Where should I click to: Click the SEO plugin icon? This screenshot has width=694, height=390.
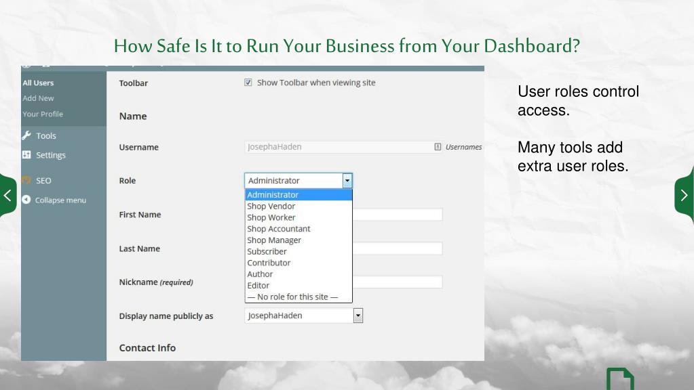click(x=26, y=180)
